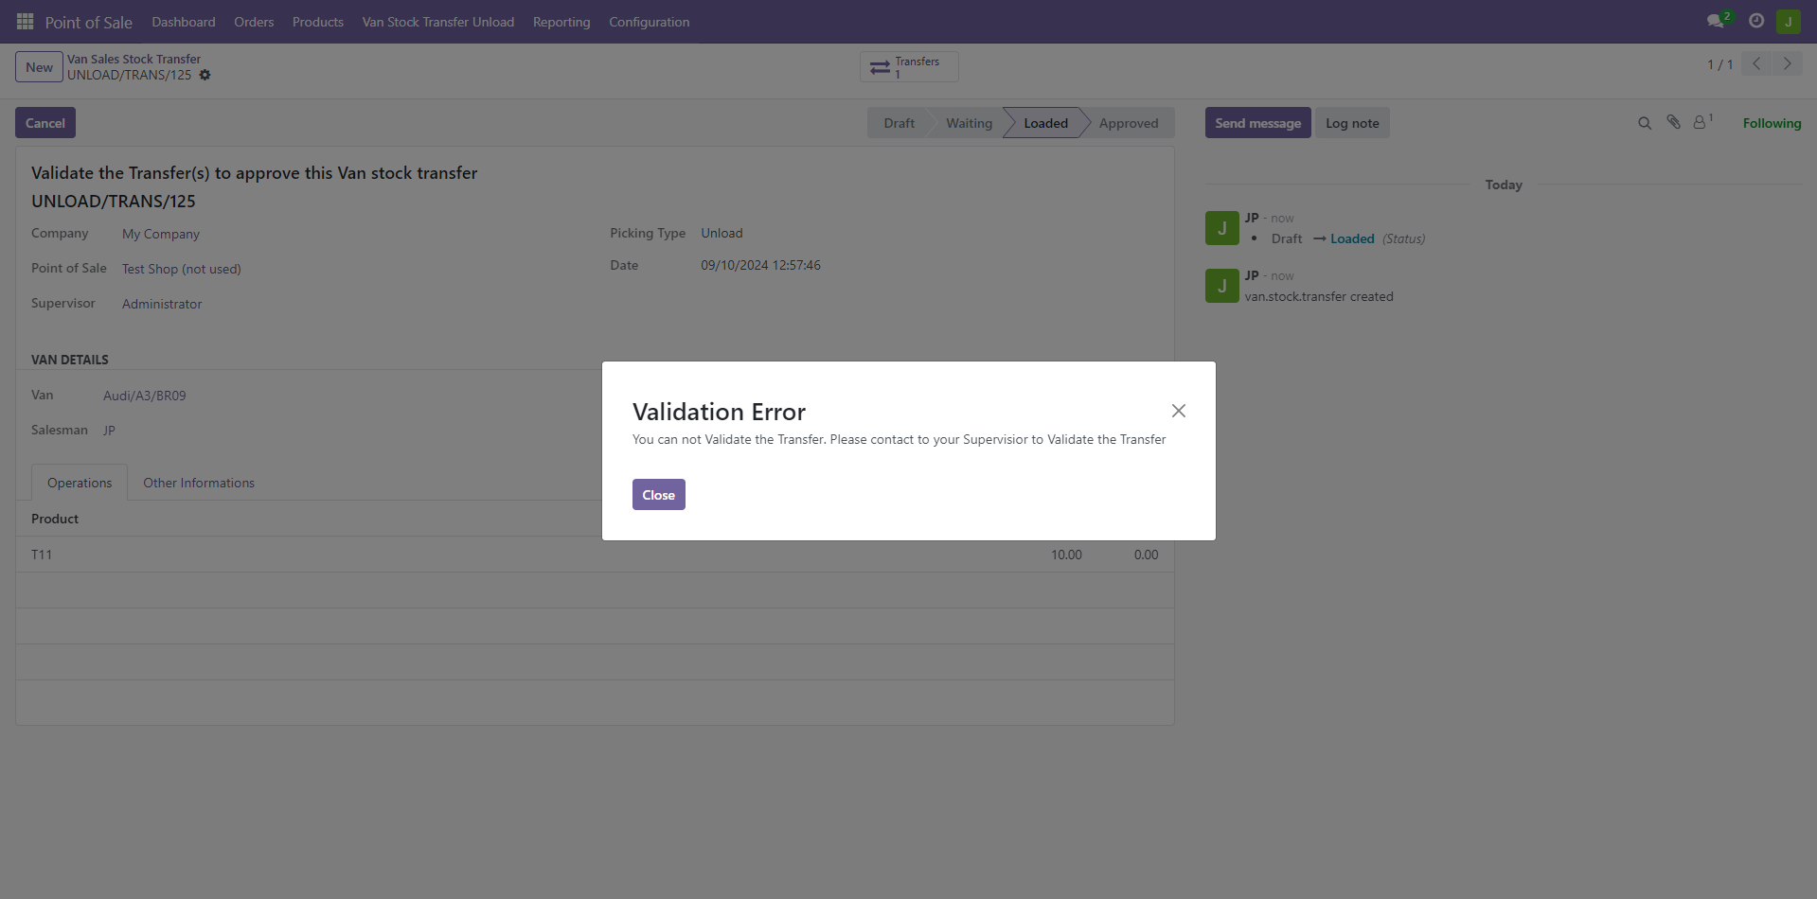
Task: Open the Reporting menu
Action: [561, 21]
